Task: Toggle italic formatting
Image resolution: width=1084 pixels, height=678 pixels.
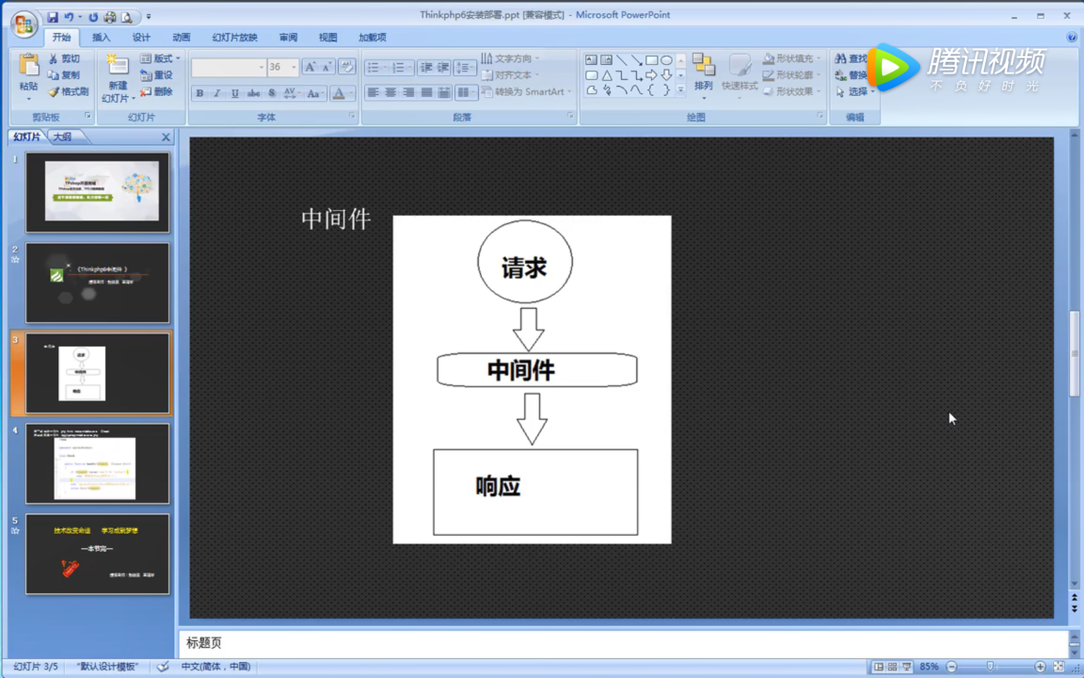Action: point(217,93)
